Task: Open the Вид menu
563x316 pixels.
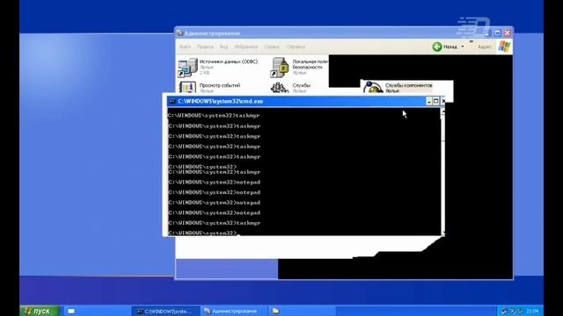Action: point(223,47)
